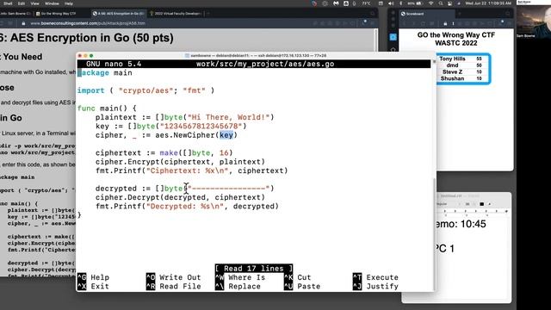Click the 'ciphertext := make' line

point(164,153)
